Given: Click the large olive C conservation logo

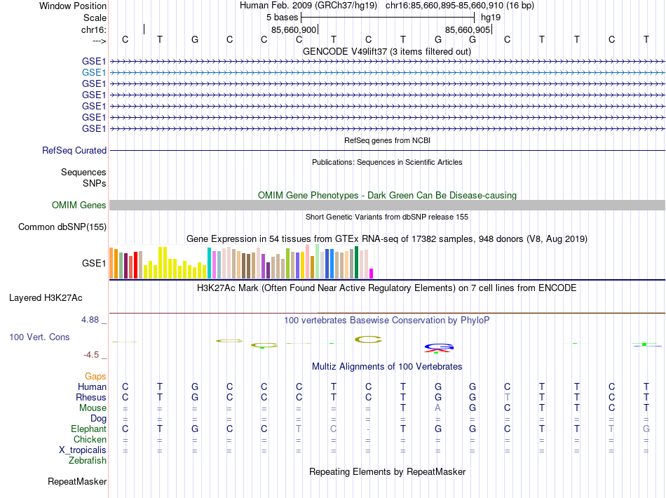Looking at the screenshot, I should (368, 339).
